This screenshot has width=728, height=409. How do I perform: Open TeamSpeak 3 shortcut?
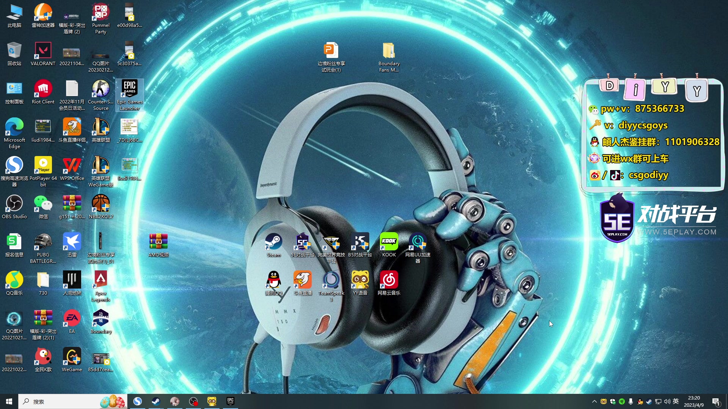coord(331,286)
